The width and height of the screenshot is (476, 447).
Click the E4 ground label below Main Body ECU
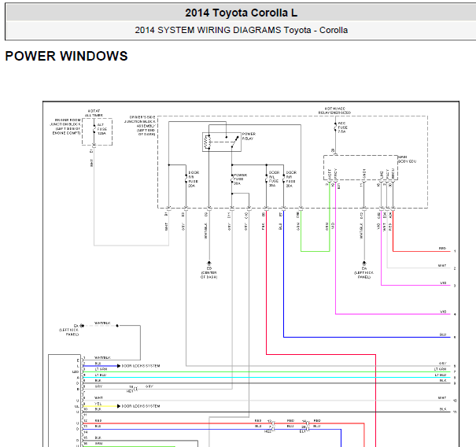coord(364,273)
